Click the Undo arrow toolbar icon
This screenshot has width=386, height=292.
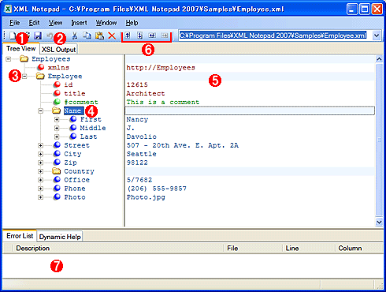(50, 36)
